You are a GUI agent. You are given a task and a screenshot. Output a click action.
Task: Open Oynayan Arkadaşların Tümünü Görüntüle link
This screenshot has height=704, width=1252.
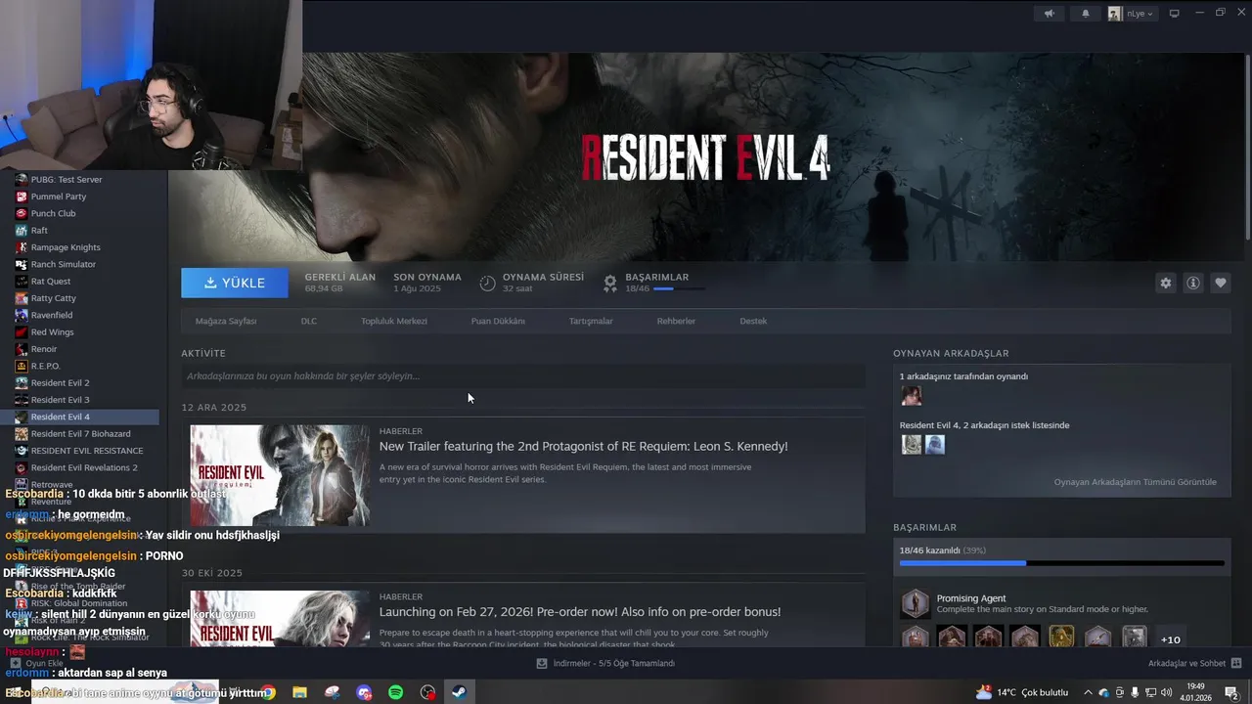point(1135,482)
